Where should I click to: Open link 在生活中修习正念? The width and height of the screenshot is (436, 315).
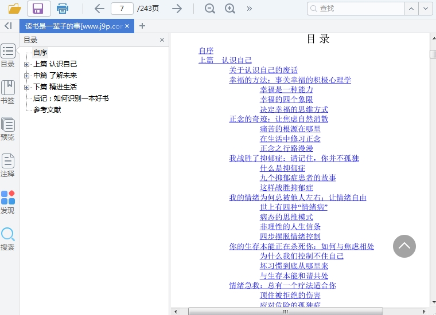coord(290,139)
